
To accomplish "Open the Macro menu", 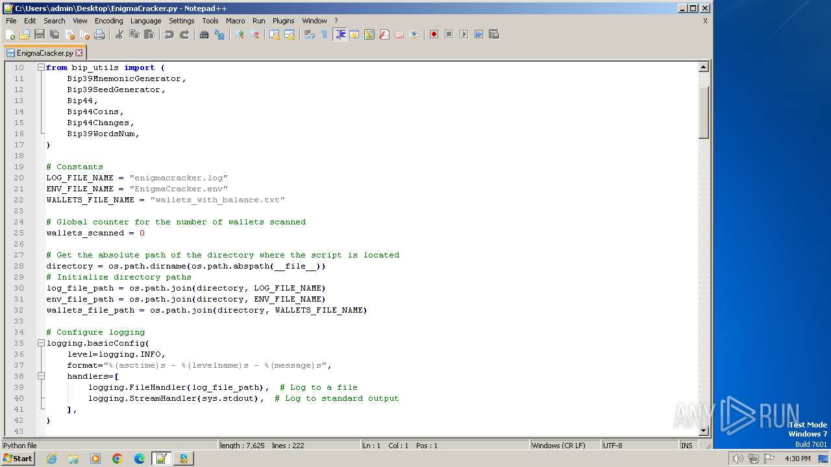I will pos(235,21).
